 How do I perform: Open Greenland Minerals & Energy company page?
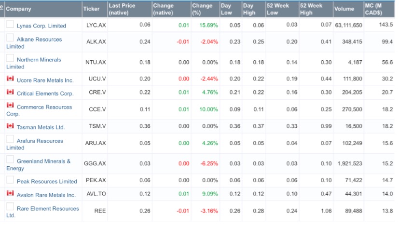pyautogui.click(x=43, y=161)
